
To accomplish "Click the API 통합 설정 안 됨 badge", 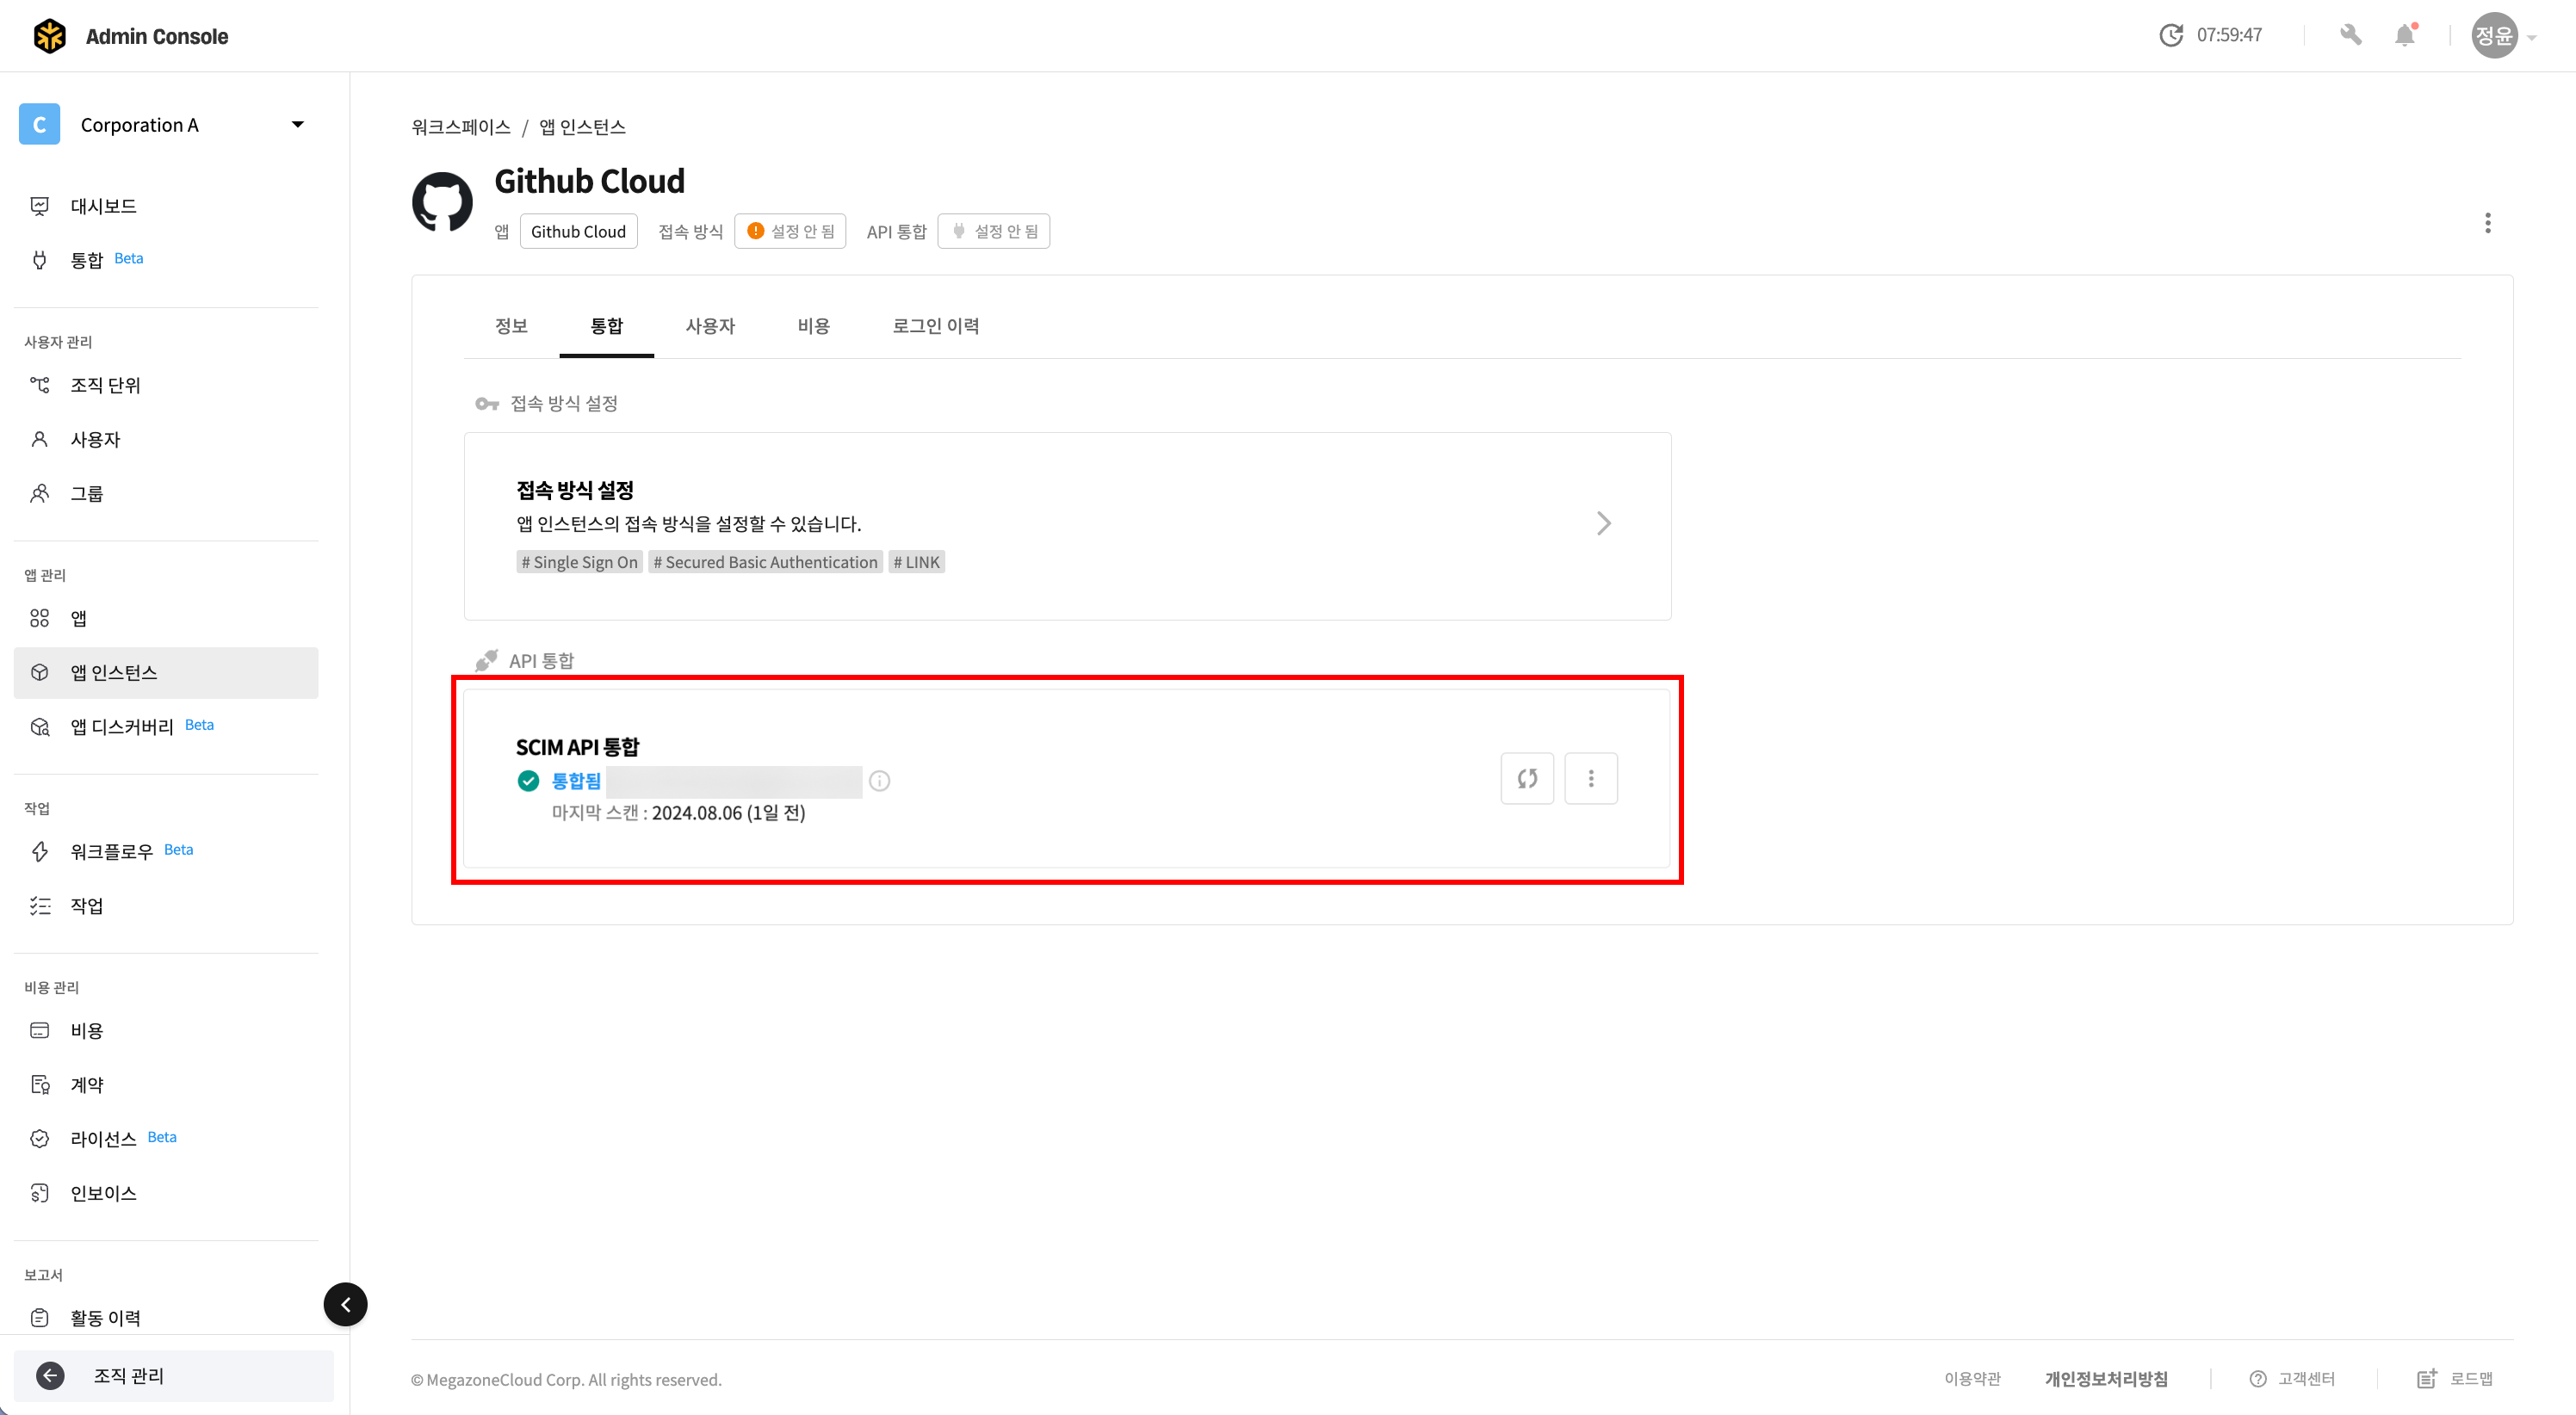I will [x=994, y=231].
